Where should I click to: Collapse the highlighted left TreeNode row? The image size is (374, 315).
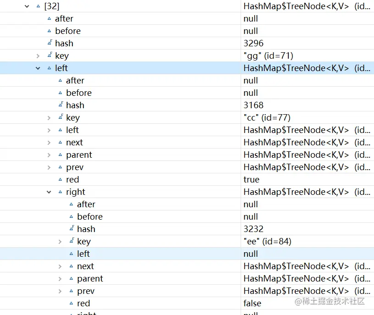point(38,68)
